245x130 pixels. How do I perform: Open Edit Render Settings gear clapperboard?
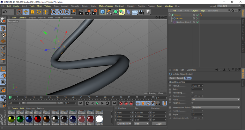(x=94, y=12)
